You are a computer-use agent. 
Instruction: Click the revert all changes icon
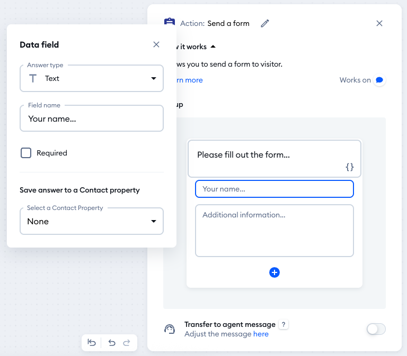pyautogui.click(x=92, y=343)
